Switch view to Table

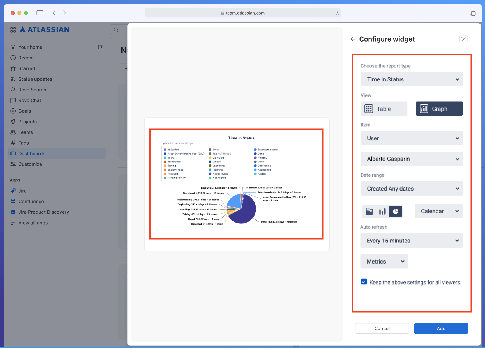pos(384,109)
